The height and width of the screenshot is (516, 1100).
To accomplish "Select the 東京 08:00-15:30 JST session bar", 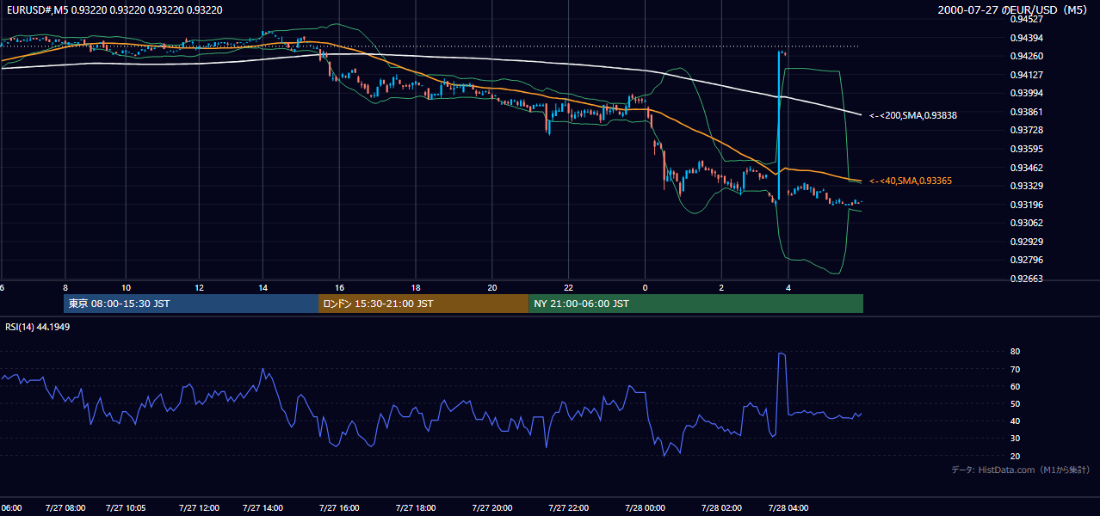I will tap(191, 304).
